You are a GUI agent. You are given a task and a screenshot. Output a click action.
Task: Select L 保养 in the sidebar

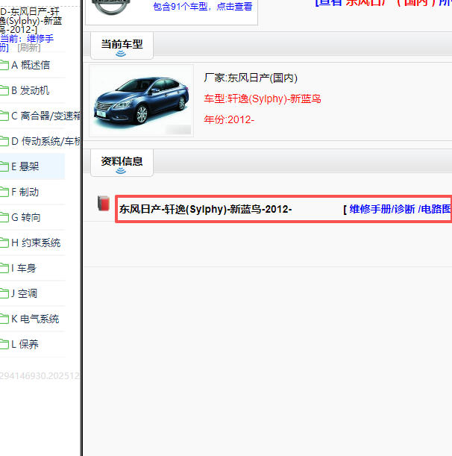click(x=25, y=344)
